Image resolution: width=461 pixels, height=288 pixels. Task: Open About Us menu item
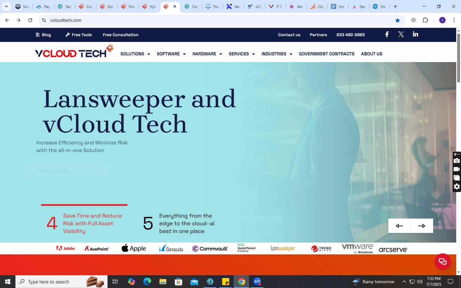point(372,54)
